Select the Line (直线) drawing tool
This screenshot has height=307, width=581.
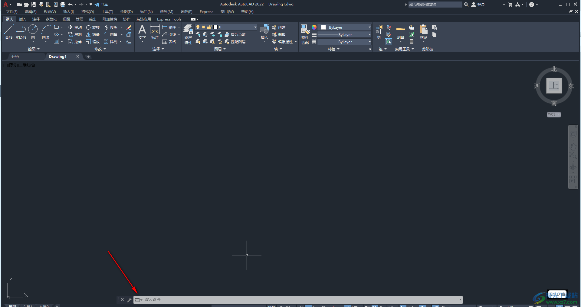coord(8,32)
